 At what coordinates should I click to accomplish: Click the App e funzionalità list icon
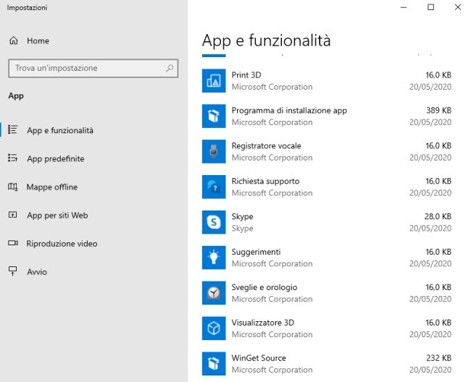pyautogui.click(x=12, y=130)
